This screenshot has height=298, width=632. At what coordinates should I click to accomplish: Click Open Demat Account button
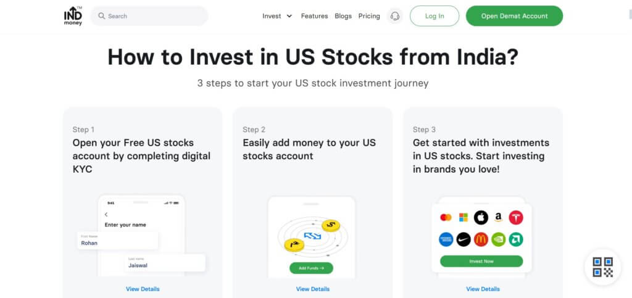(x=514, y=16)
